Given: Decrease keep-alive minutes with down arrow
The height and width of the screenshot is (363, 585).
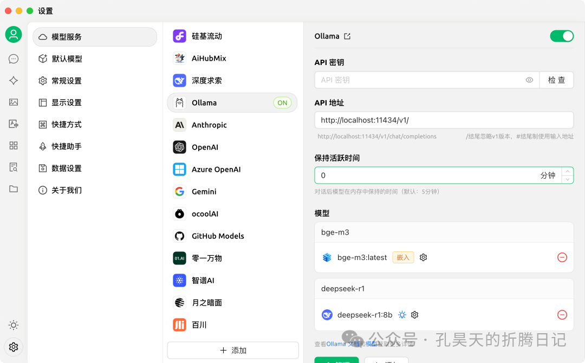Looking at the screenshot, I should click(568, 179).
